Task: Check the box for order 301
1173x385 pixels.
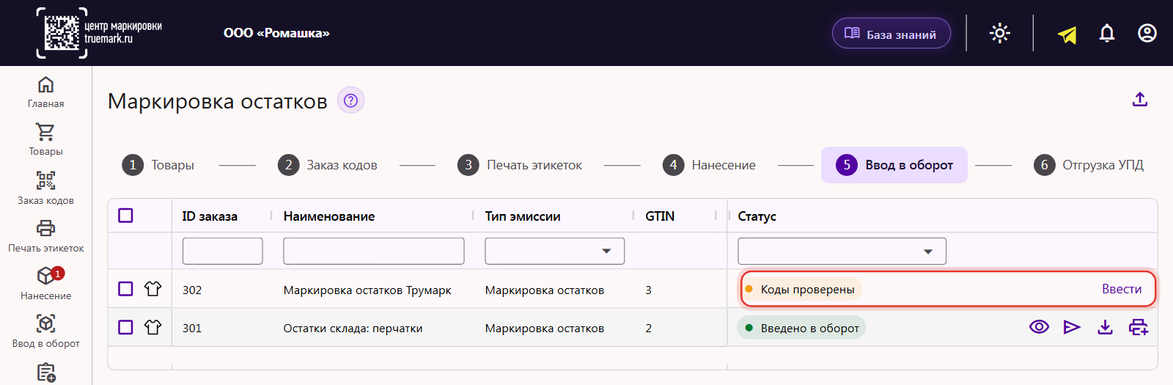Action: [125, 327]
